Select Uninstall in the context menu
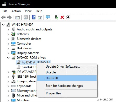This screenshot has width=116, height=102. click(67, 78)
